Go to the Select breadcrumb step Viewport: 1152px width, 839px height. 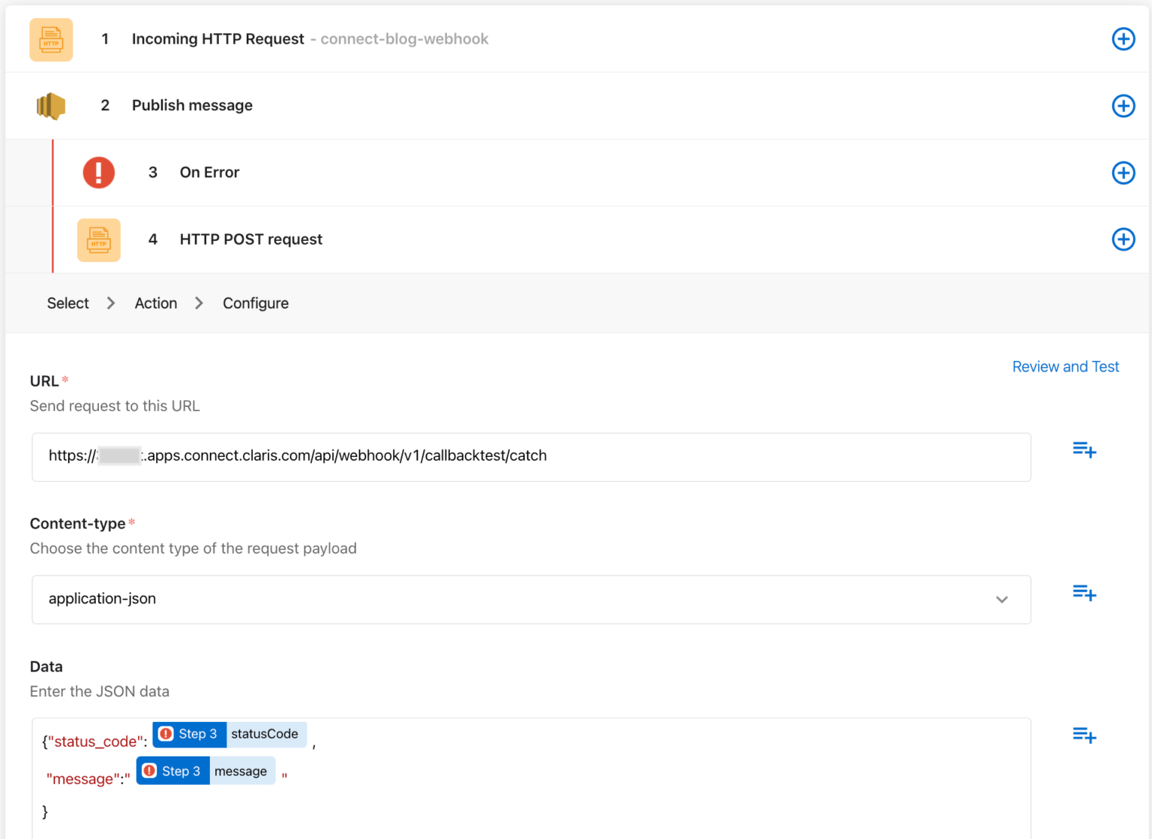(67, 303)
